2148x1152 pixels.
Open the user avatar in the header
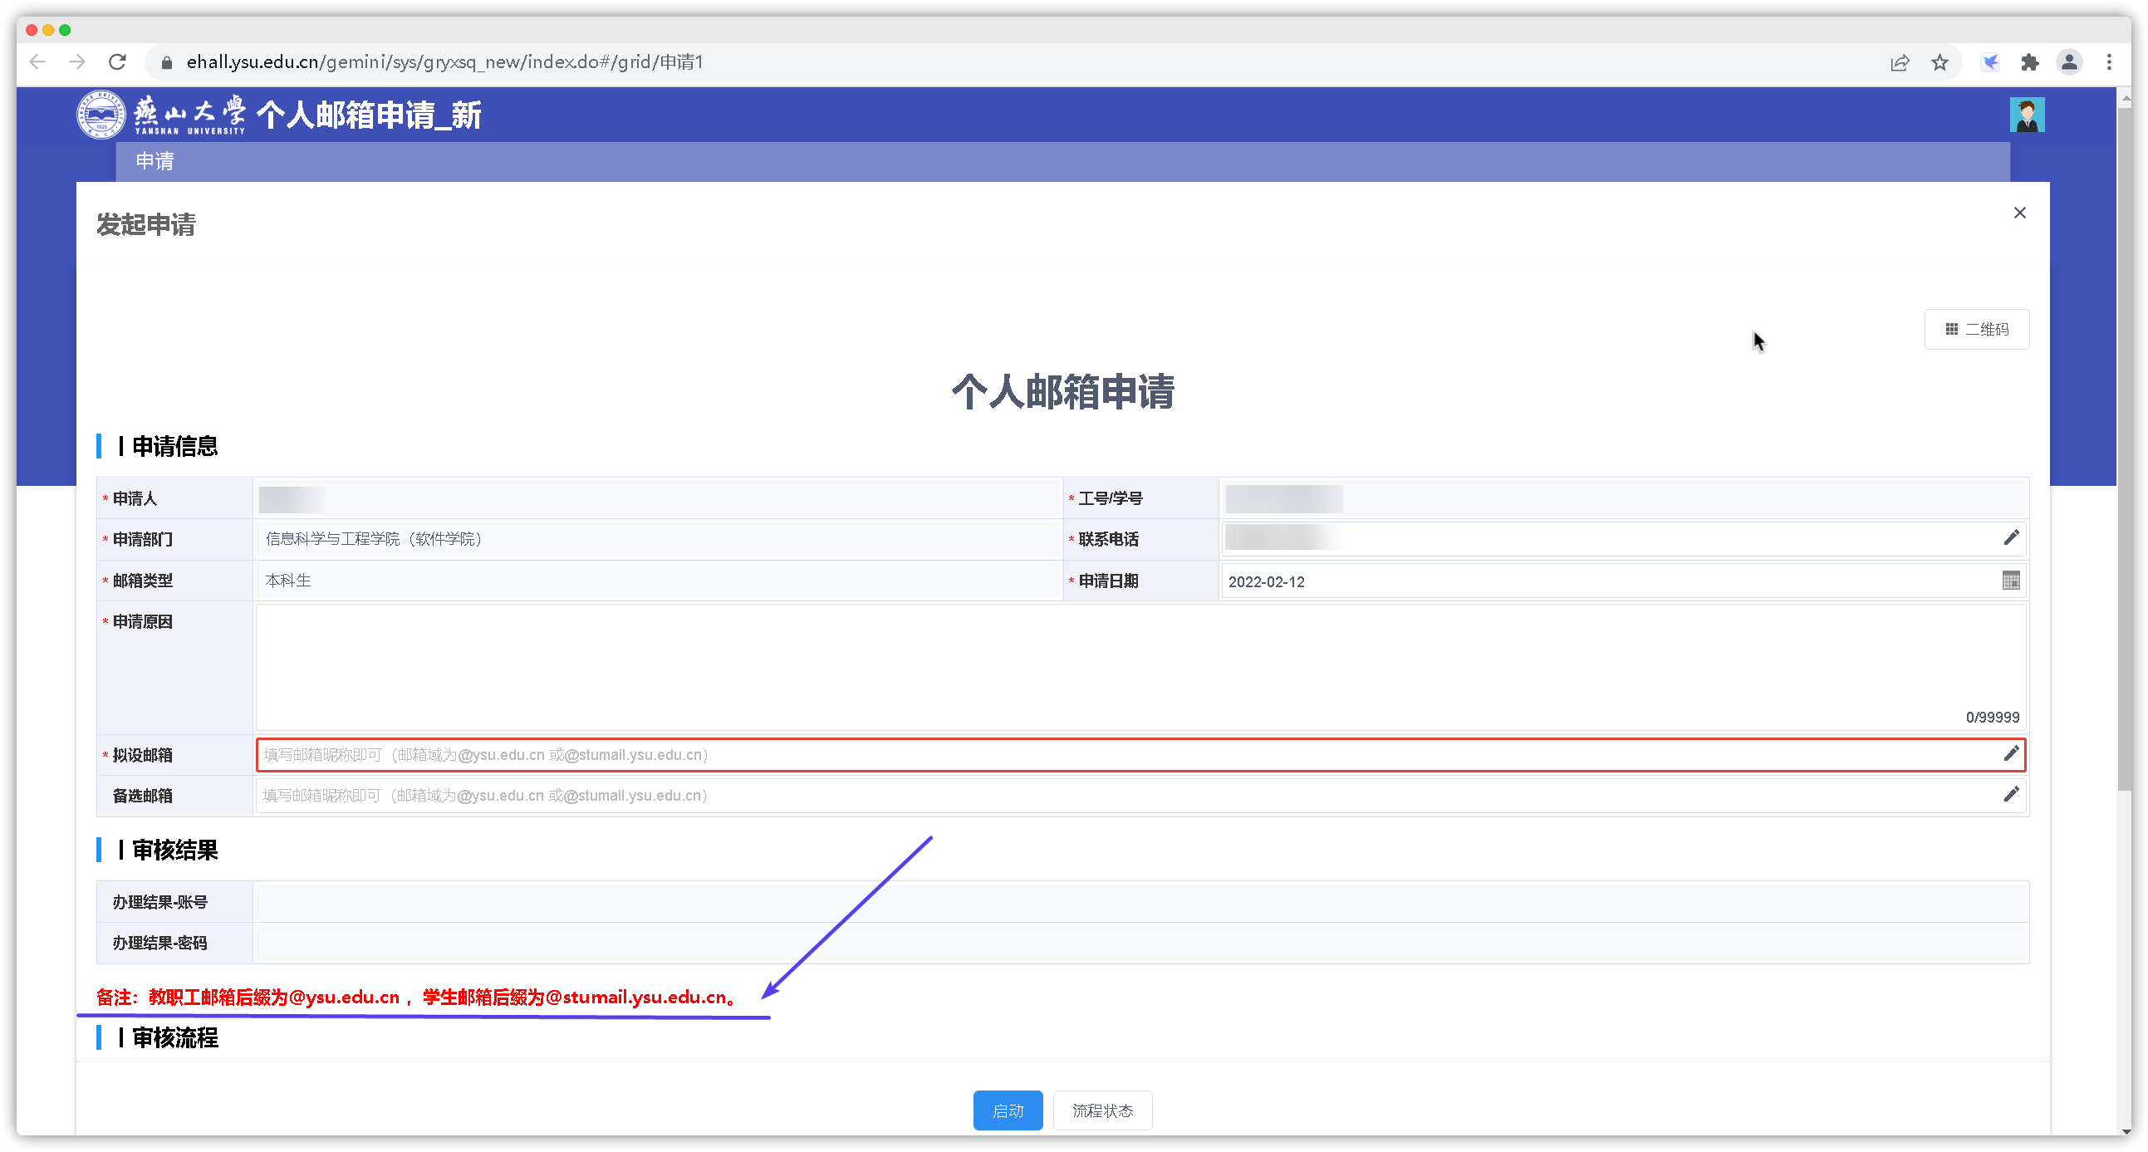pyautogui.click(x=2028, y=114)
